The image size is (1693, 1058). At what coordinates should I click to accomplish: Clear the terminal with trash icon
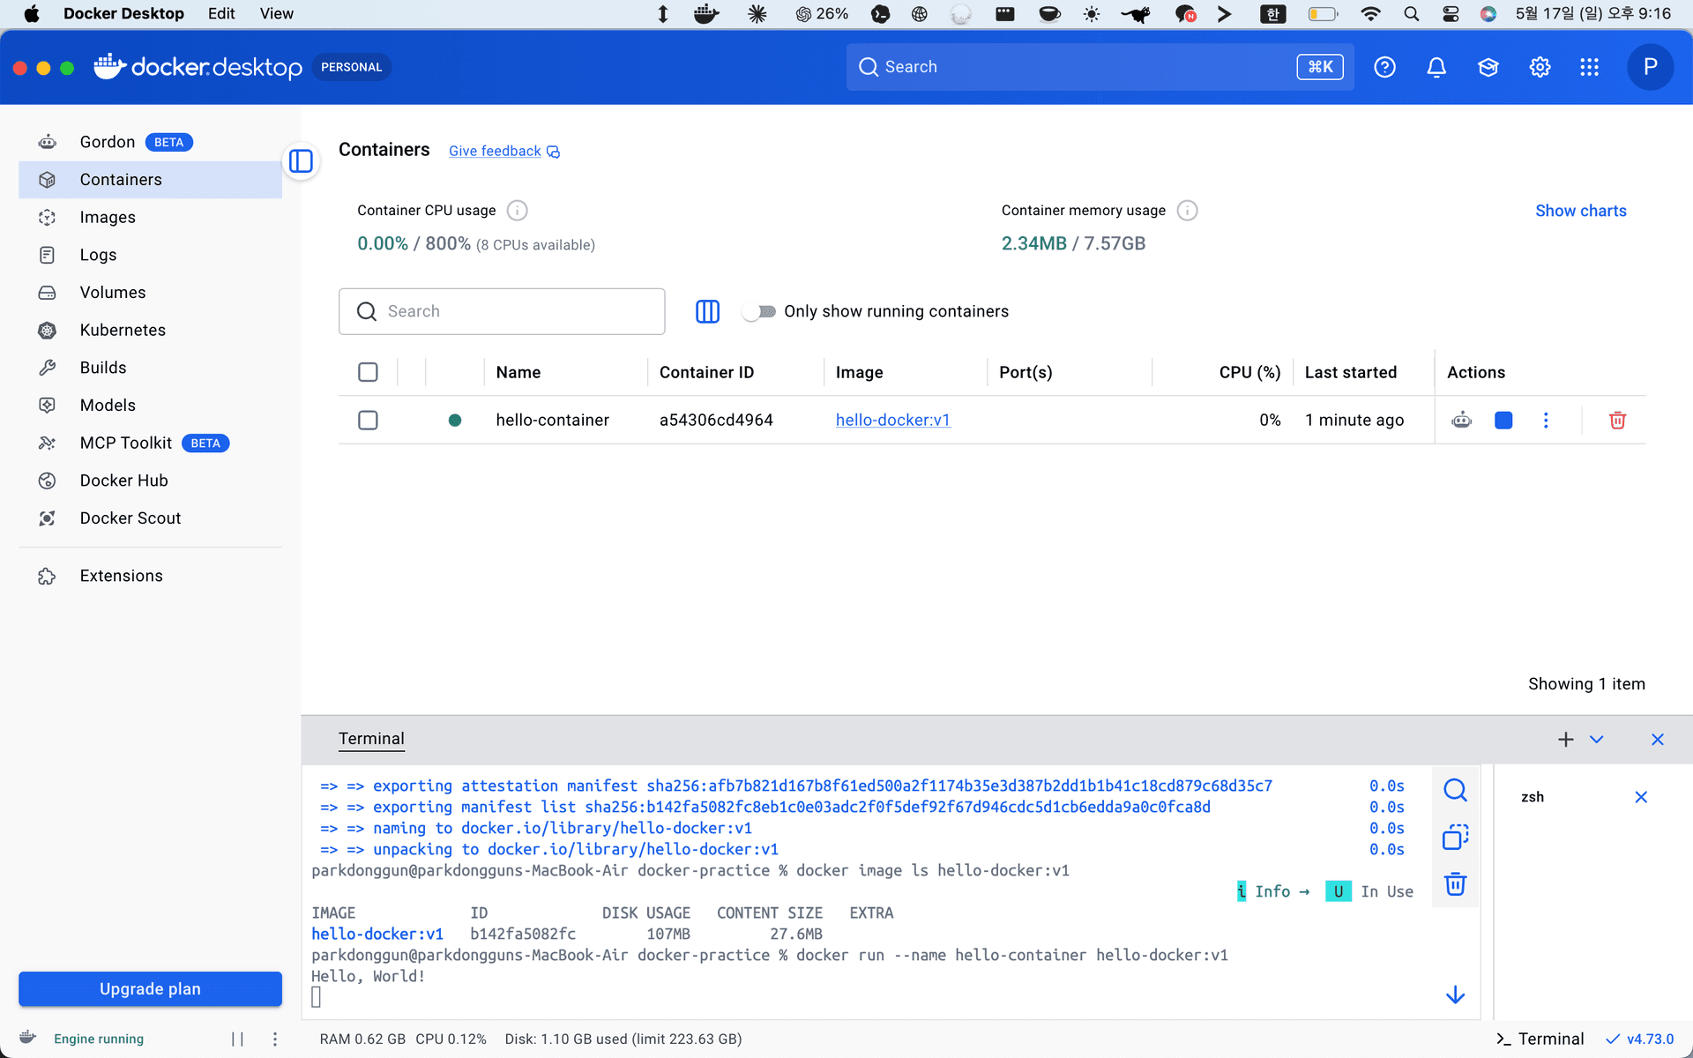click(1455, 883)
